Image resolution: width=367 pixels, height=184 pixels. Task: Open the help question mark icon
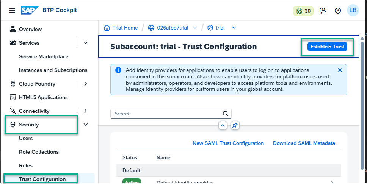(338, 11)
